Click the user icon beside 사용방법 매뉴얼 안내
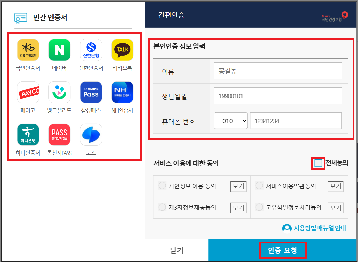Image resolution: width=358 pixels, height=262 pixels. coord(287,228)
